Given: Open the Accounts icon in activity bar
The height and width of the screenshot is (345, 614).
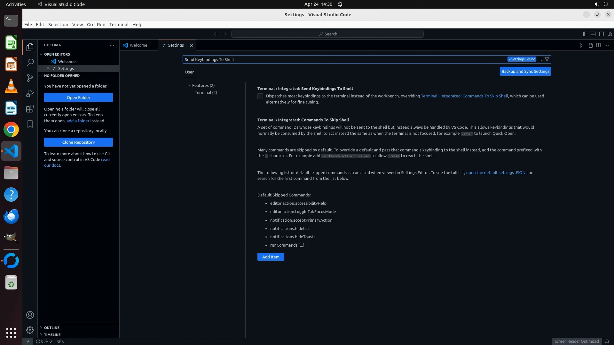Looking at the screenshot, I should (30, 315).
